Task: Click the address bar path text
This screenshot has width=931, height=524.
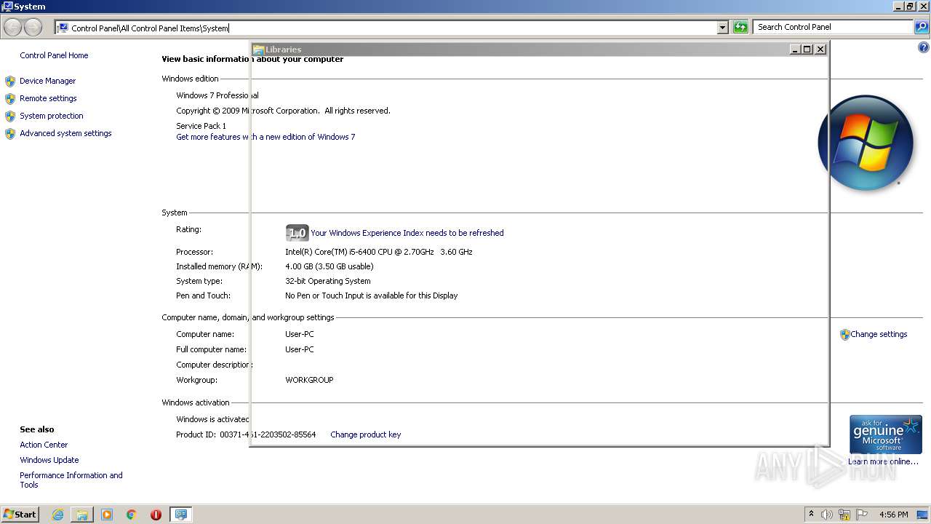Action: [150, 28]
